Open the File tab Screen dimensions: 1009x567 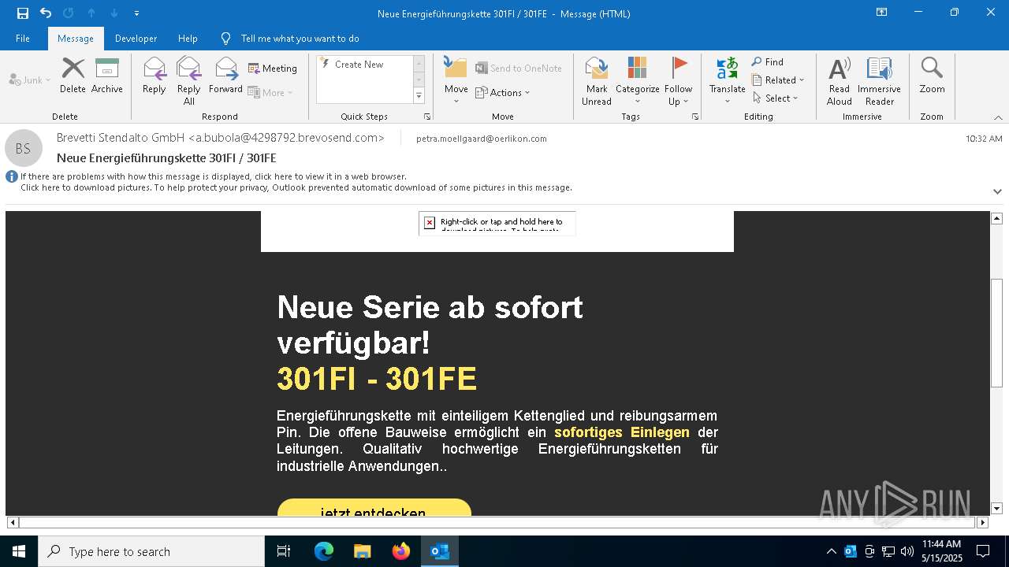click(23, 39)
